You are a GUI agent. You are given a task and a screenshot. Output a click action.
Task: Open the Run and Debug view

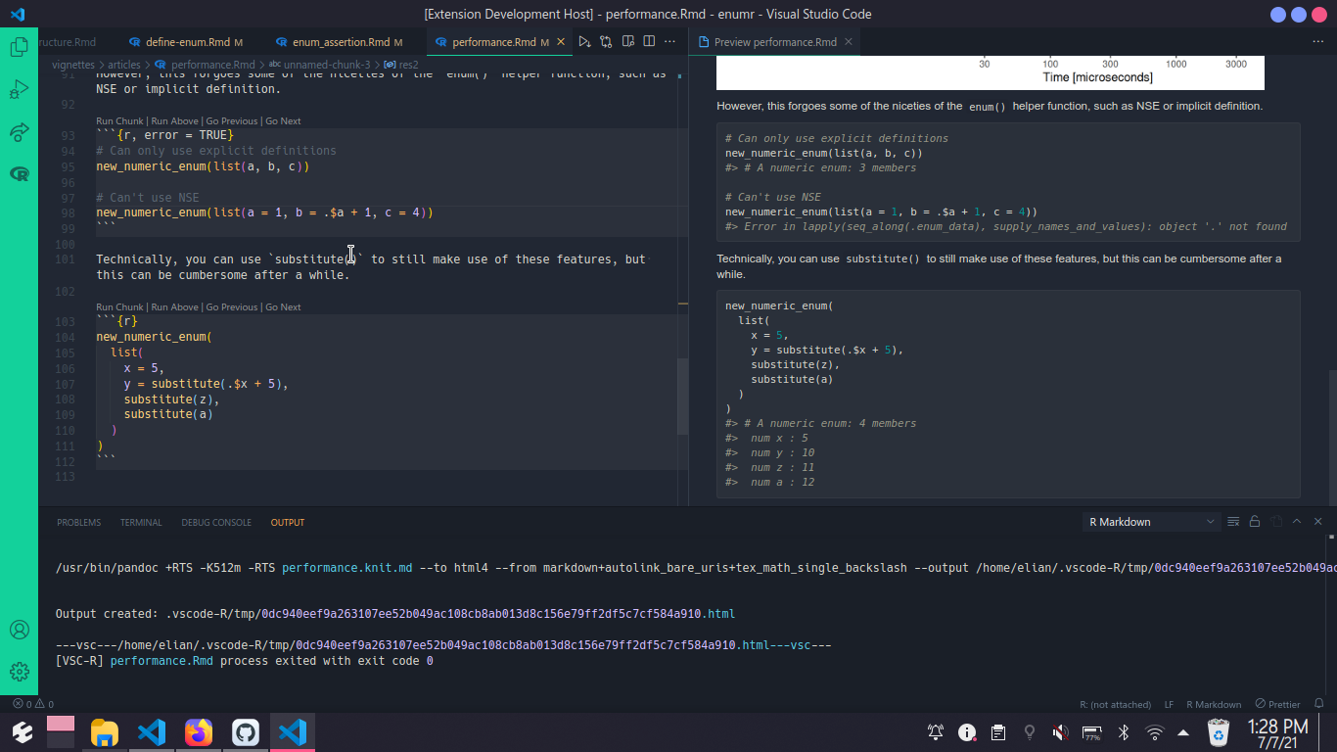pos(19,90)
